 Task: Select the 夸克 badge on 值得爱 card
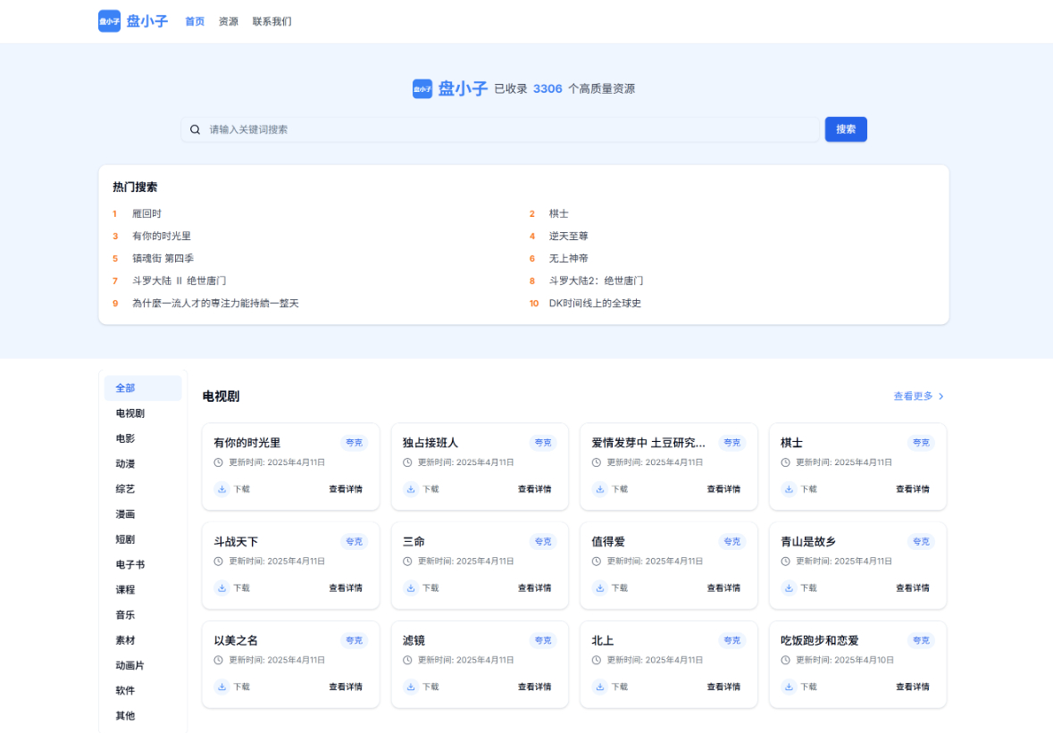[x=731, y=541]
